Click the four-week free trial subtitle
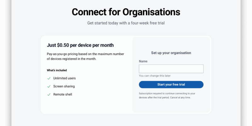252x126 pixels. 126,23
